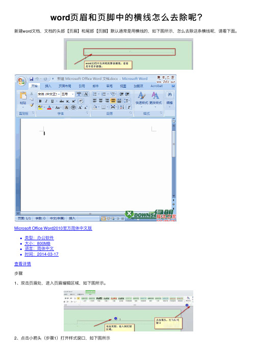
Task: Click the Undo icon in quick access toolbar
Action: click(x=37, y=79)
